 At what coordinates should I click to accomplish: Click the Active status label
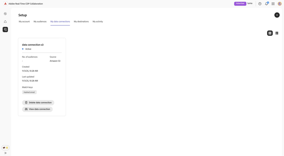click(28, 49)
